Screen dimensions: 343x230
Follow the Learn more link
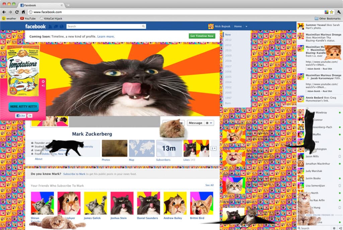[106, 36]
